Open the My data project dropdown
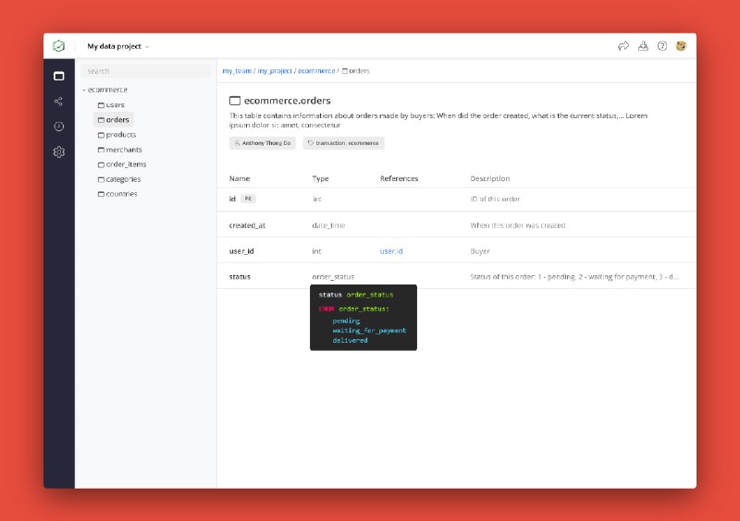Screen dimensions: 740x521 (117, 46)
